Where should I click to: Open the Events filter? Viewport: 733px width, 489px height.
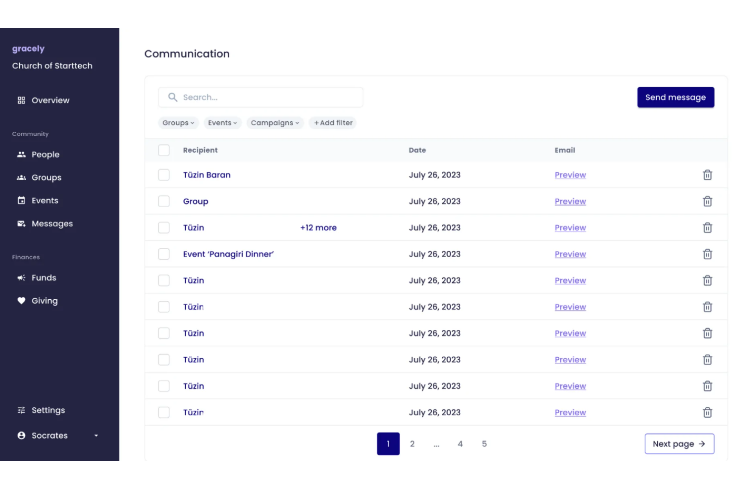(222, 122)
